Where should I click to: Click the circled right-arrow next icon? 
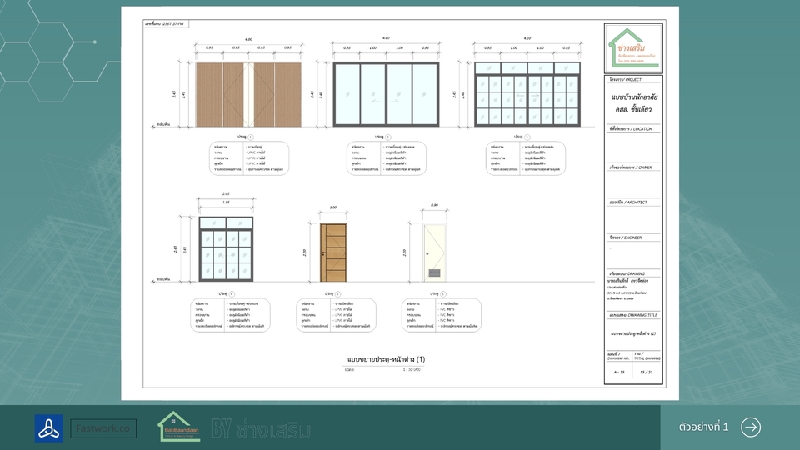click(750, 427)
